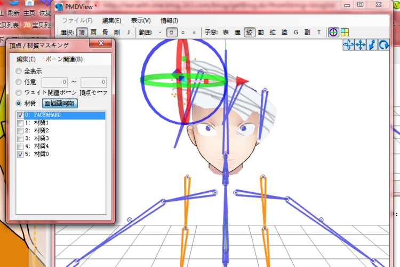Open the 動 sub-window
The image size is (400, 267).
(261, 32)
